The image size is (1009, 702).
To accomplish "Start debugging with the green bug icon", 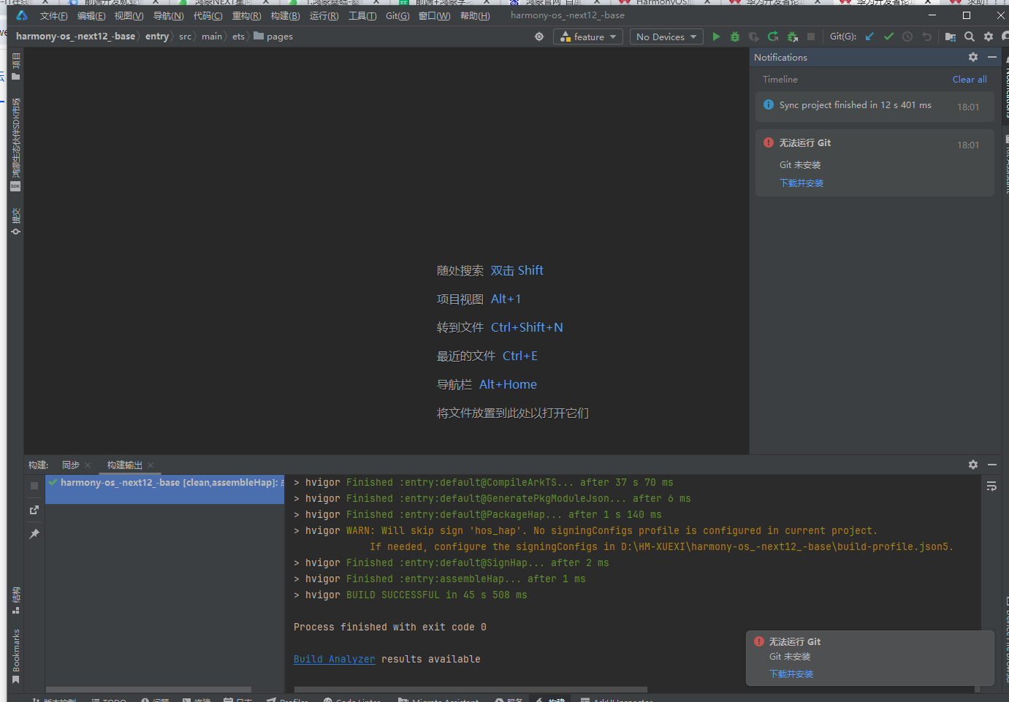I will pyautogui.click(x=735, y=37).
